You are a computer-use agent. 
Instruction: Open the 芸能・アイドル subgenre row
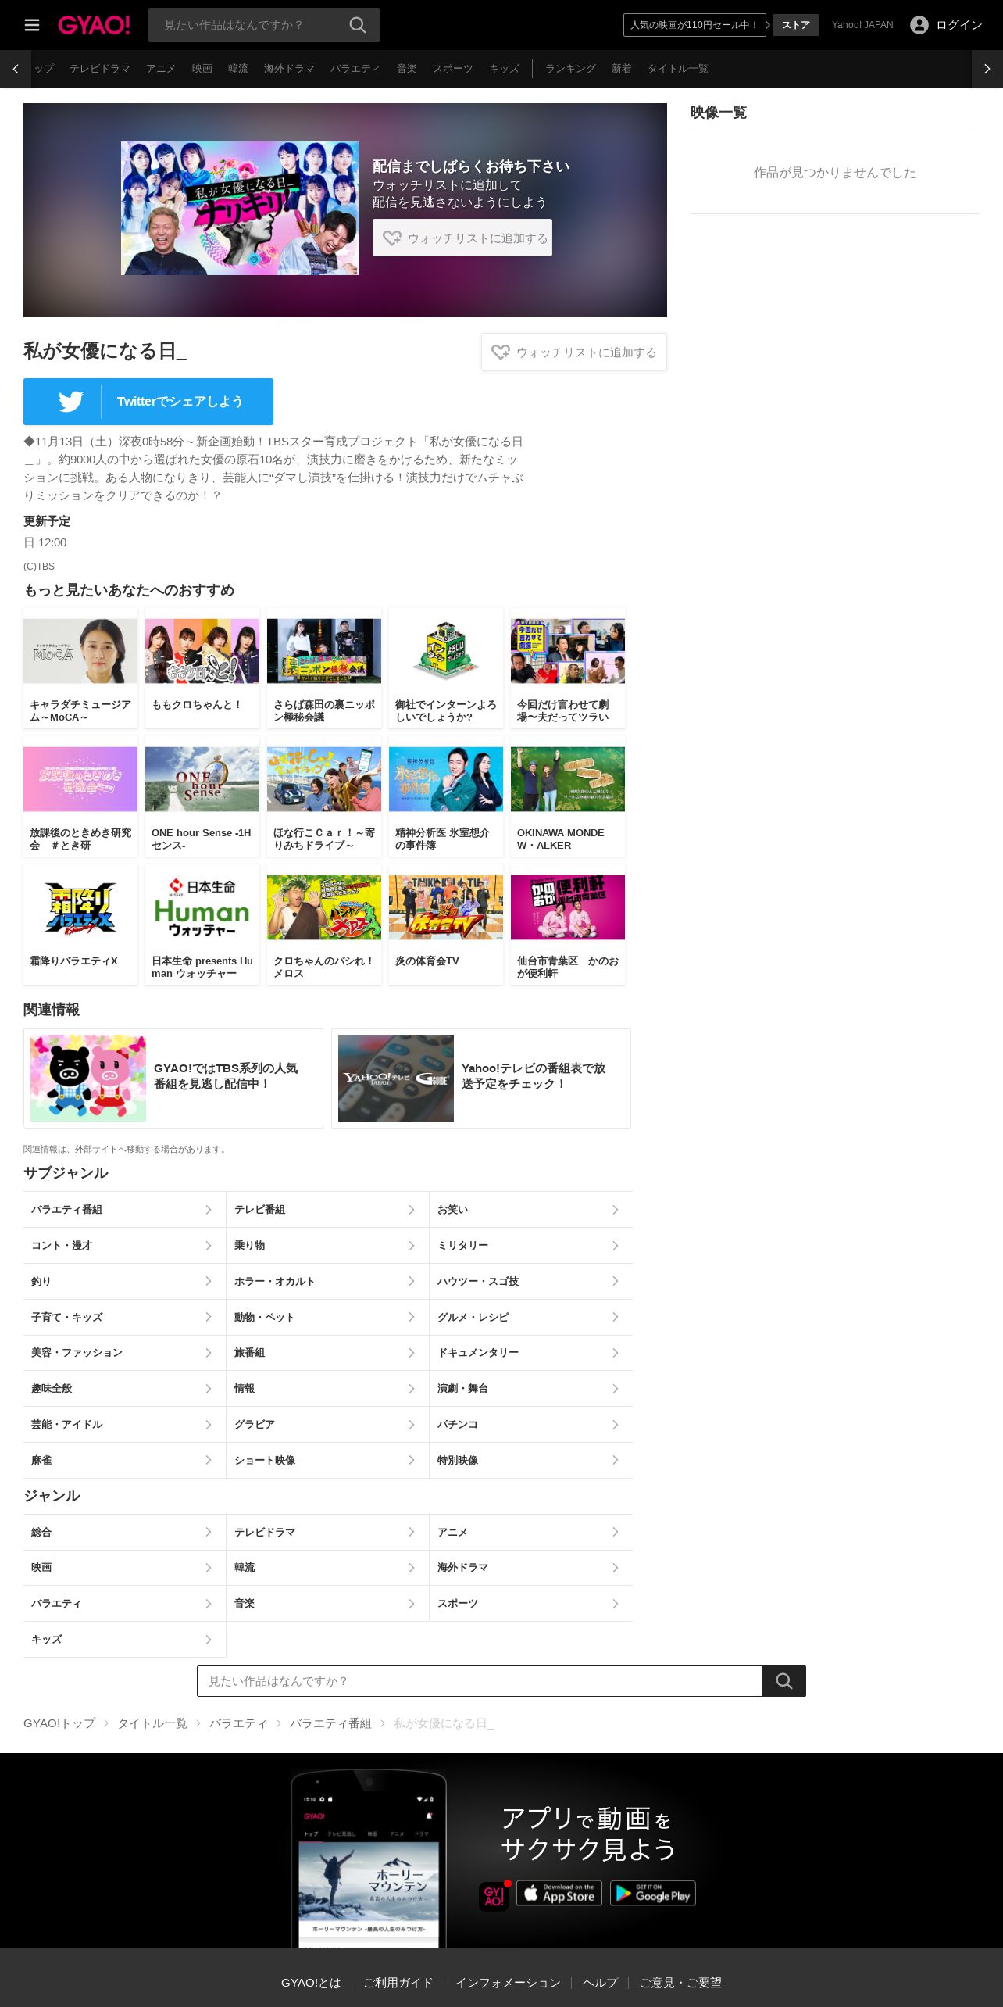coord(124,1425)
